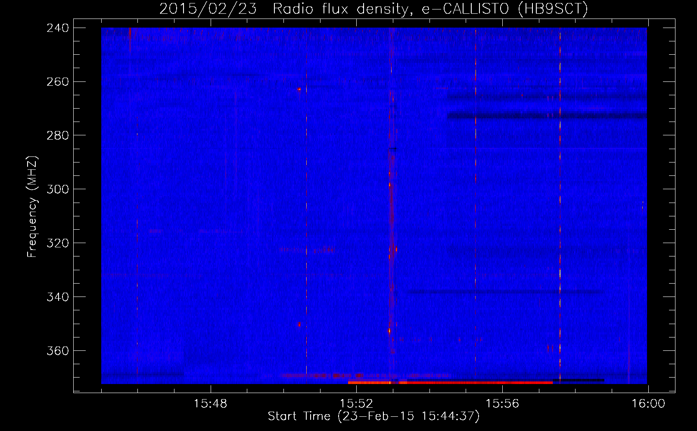Click the 15:52 time tick label
This screenshot has height=431, width=697.
pyautogui.click(x=356, y=404)
